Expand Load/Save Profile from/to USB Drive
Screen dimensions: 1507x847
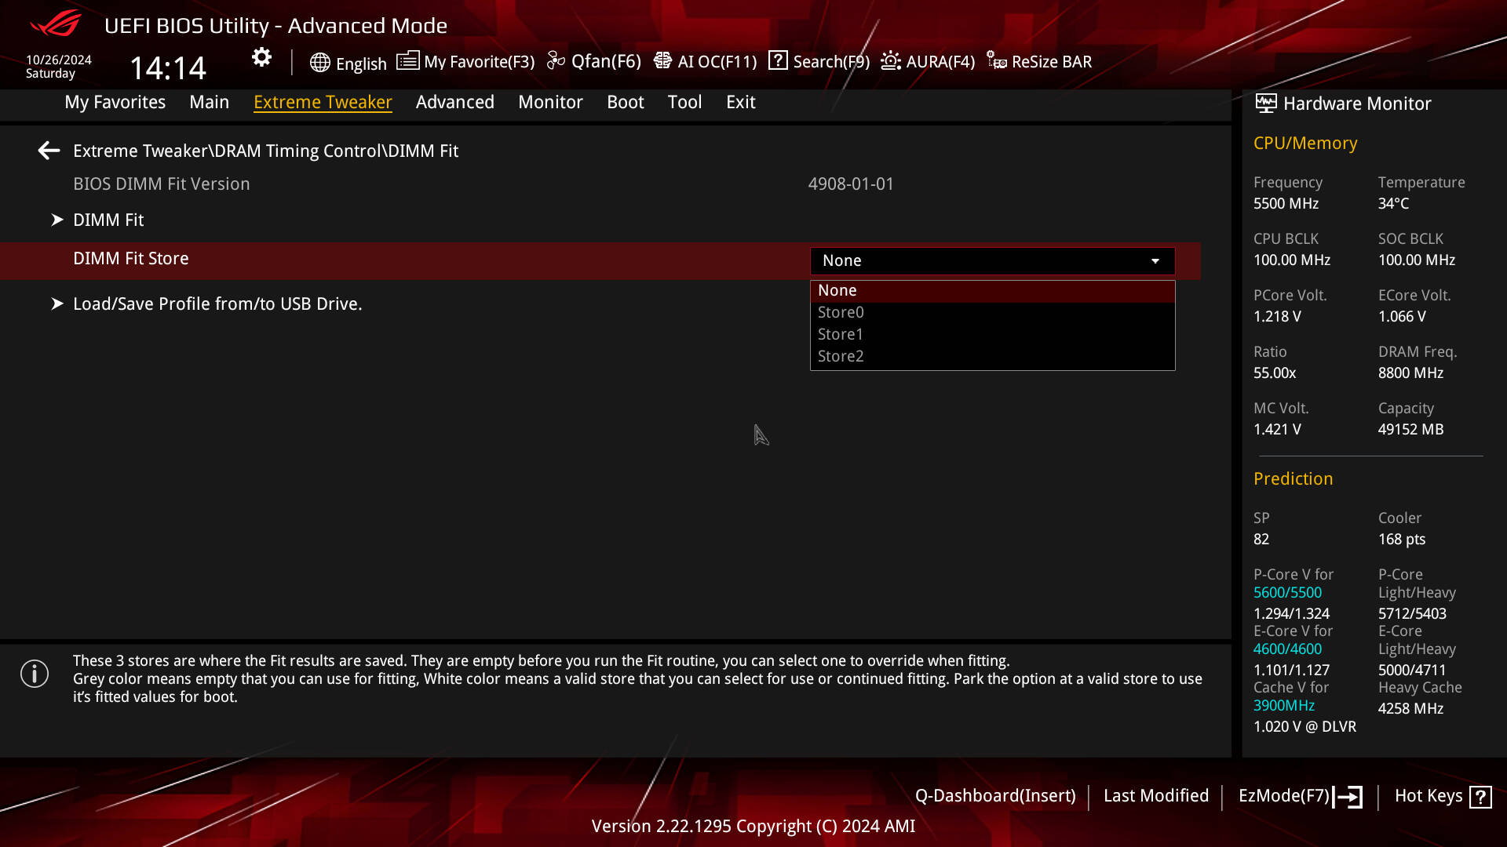point(217,304)
